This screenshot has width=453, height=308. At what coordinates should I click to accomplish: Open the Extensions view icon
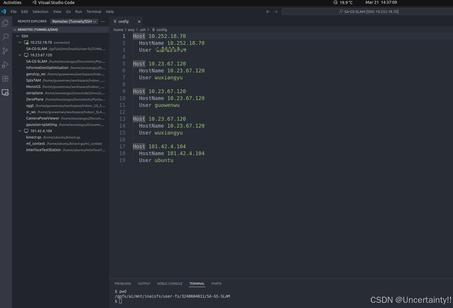tap(5, 79)
